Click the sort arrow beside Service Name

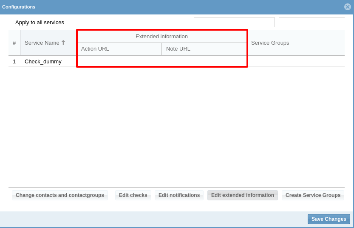click(63, 43)
